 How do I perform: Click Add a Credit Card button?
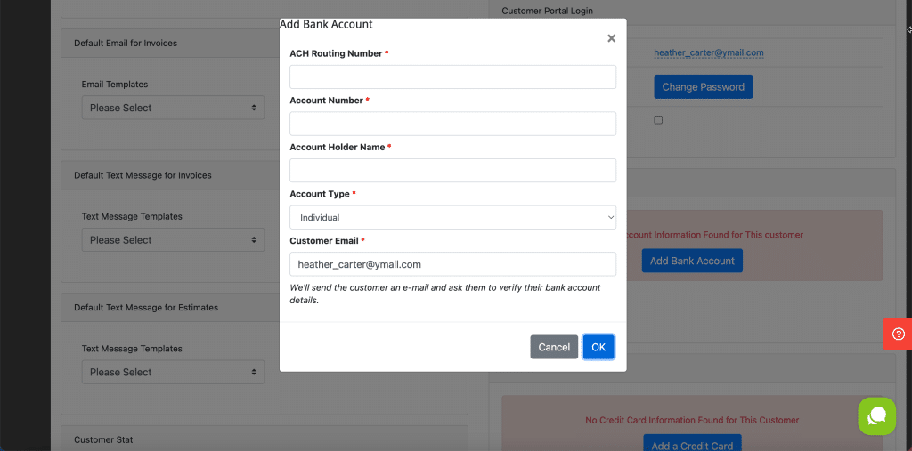(692, 445)
